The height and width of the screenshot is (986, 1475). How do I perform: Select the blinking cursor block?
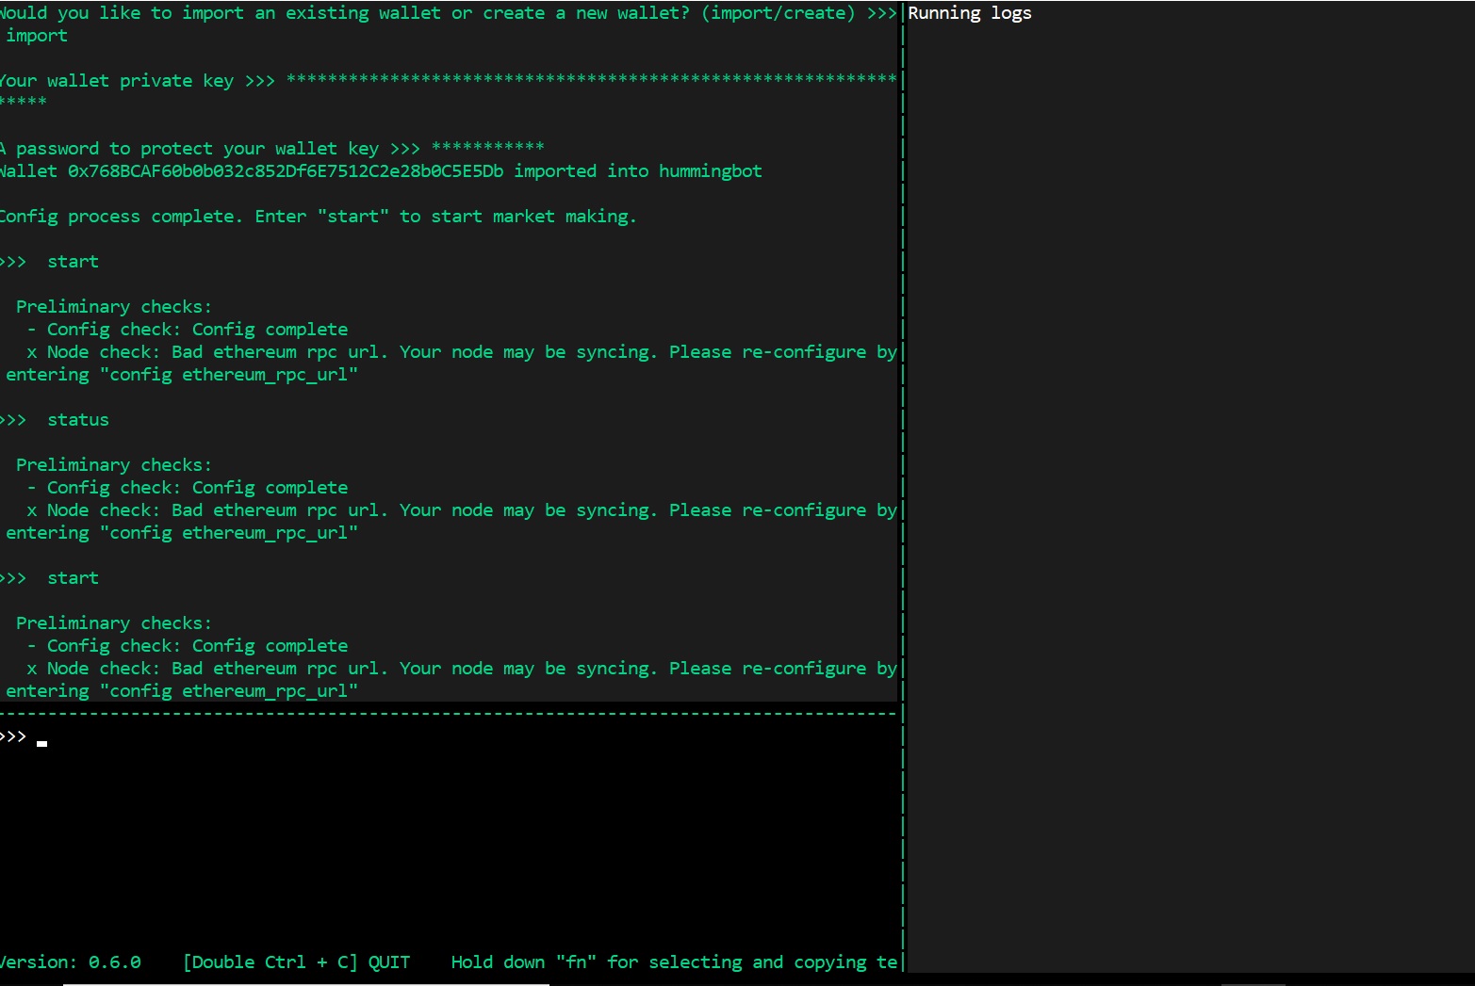click(42, 743)
